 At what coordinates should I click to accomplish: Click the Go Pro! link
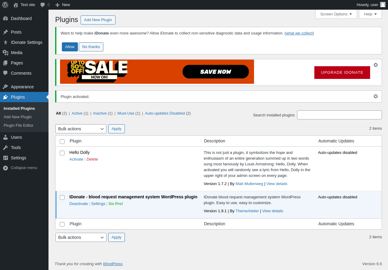pos(116,204)
